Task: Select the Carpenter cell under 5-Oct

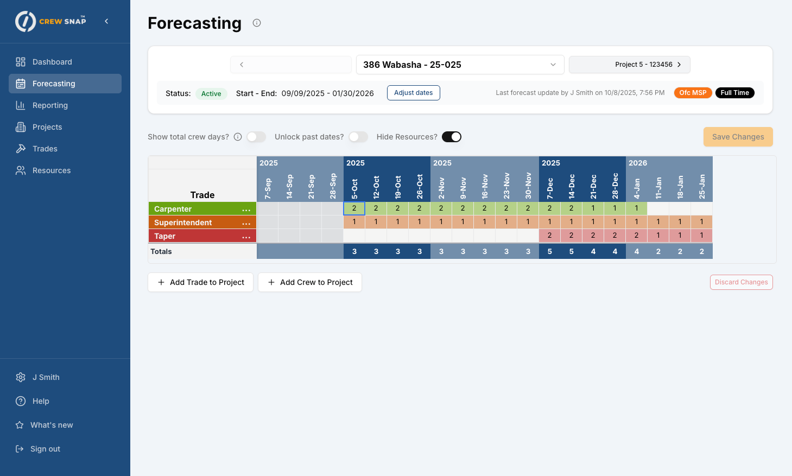Action: (x=354, y=208)
